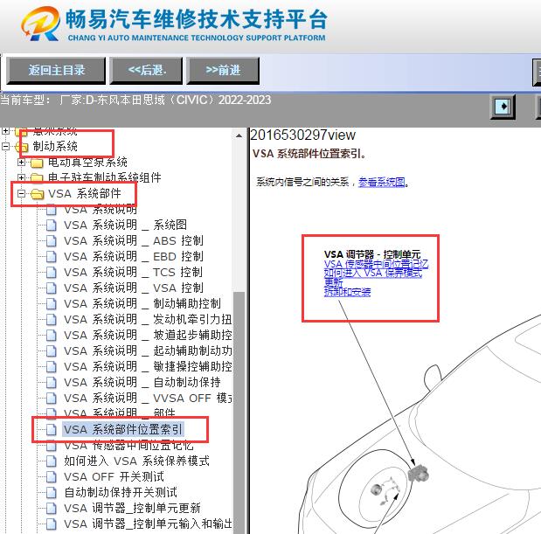Screen dimensions: 541x534
Task: Open VSA 系统说明 _ 系统图 page
Action: [125, 225]
